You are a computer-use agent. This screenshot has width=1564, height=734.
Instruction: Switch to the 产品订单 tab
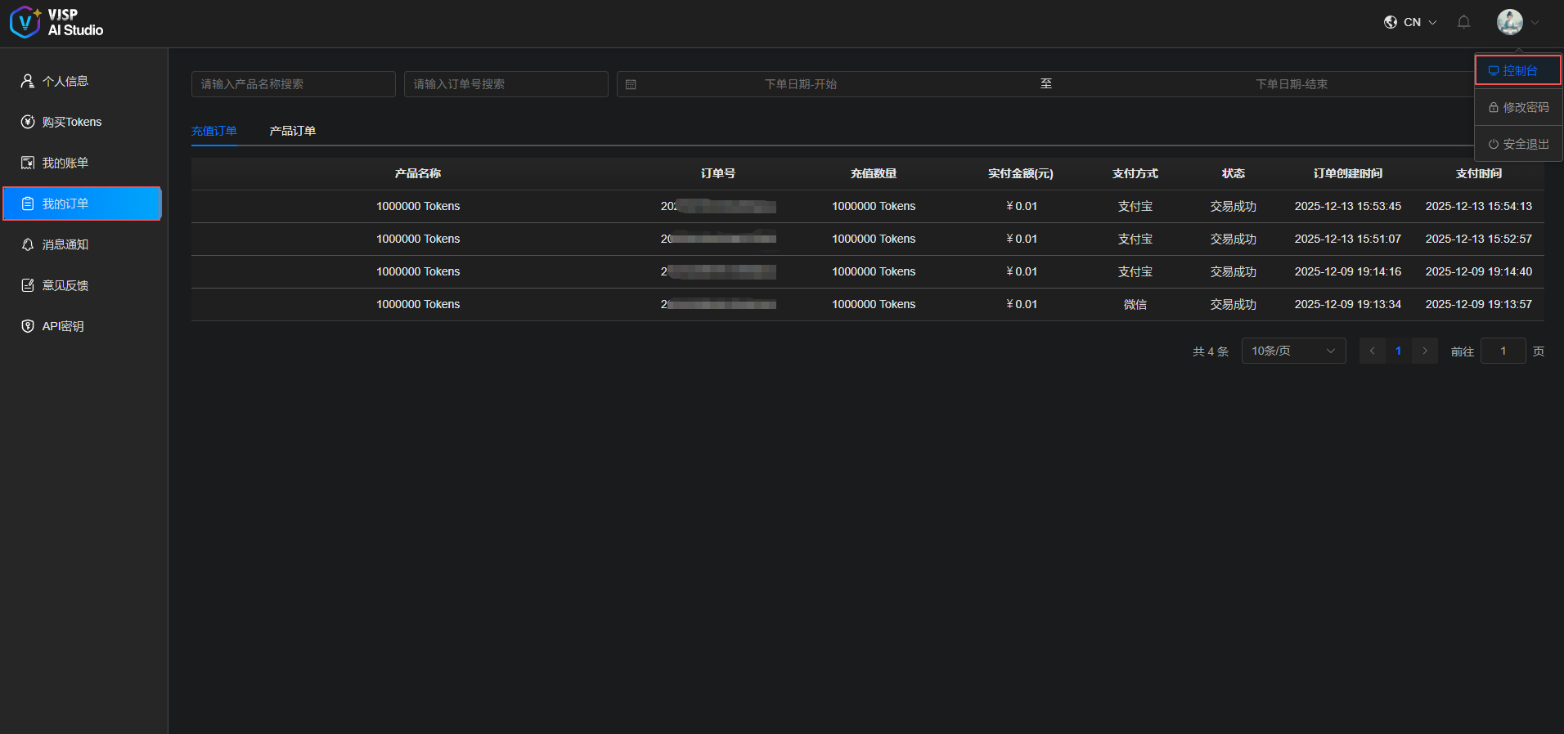(292, 131)
